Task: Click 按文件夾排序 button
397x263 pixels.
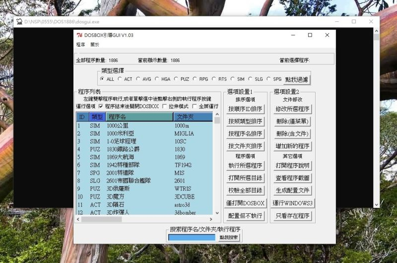Action: point(245,146)
